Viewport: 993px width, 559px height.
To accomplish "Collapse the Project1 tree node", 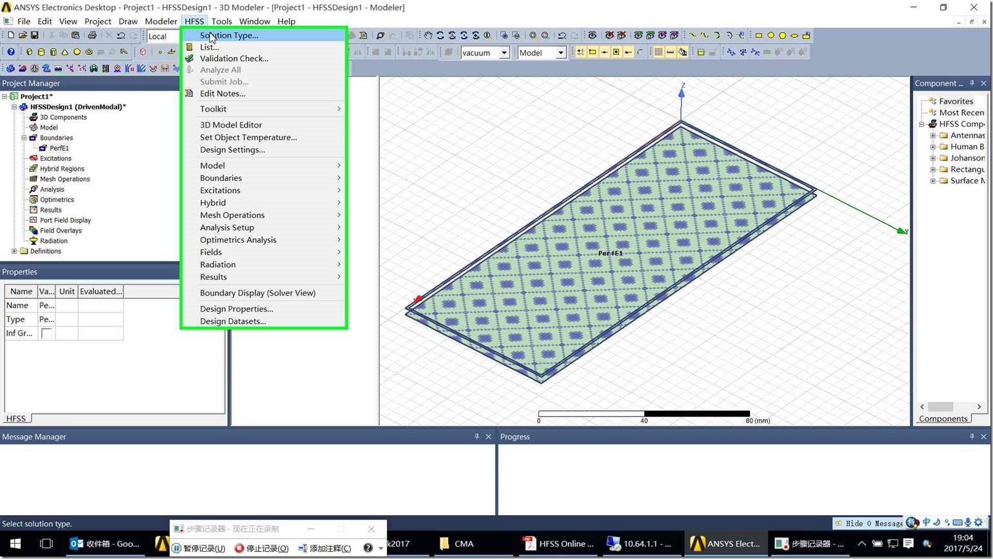I will [x=5, y=97].
